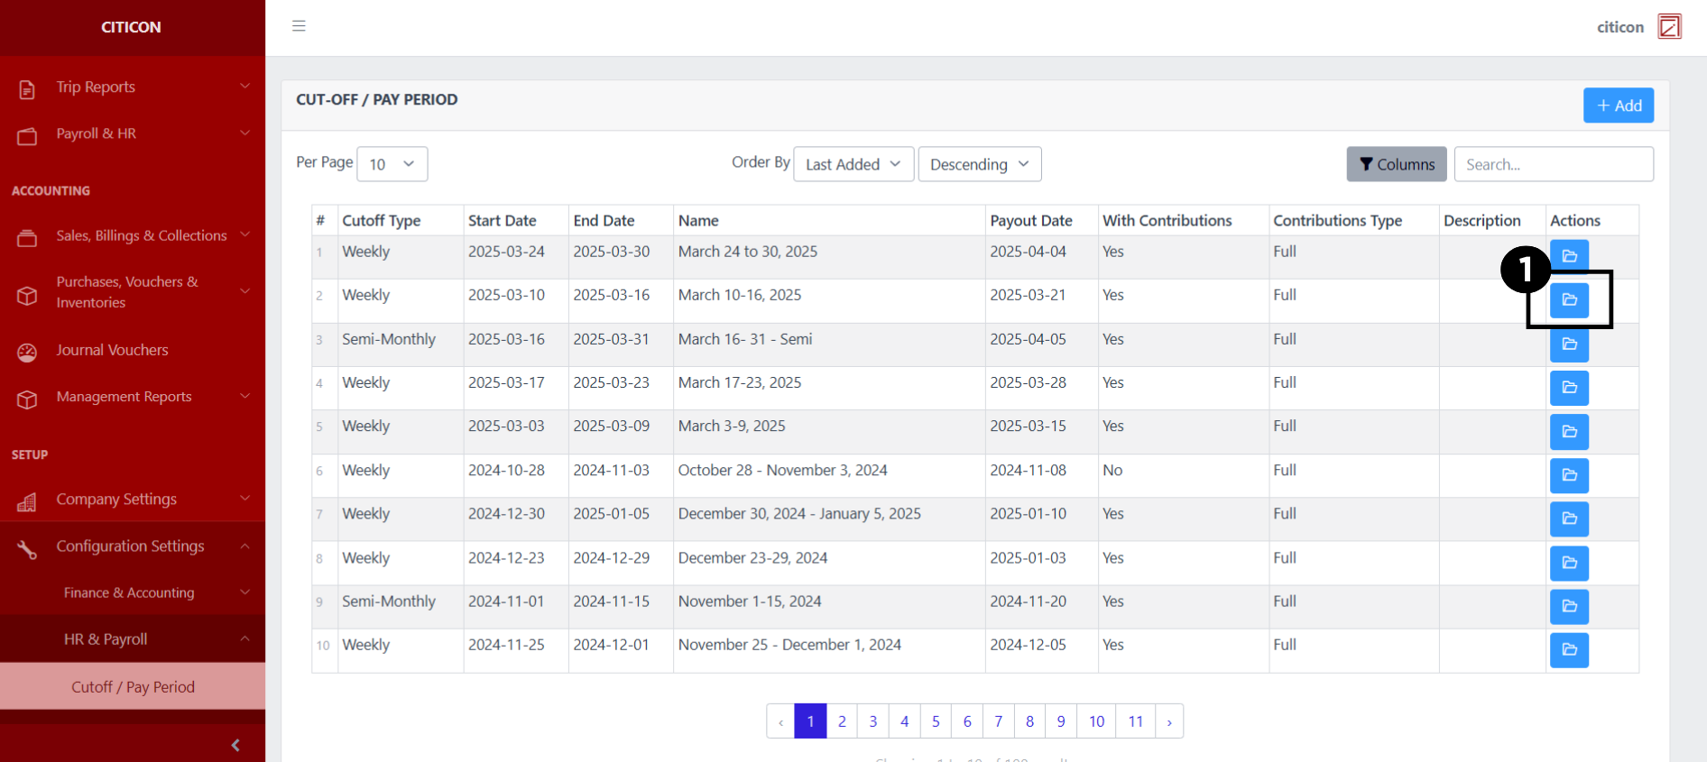The height and width of the screenshot is (762, 1707).
Task: Click the hamburger menu icon in header
Action: point(299,26)
